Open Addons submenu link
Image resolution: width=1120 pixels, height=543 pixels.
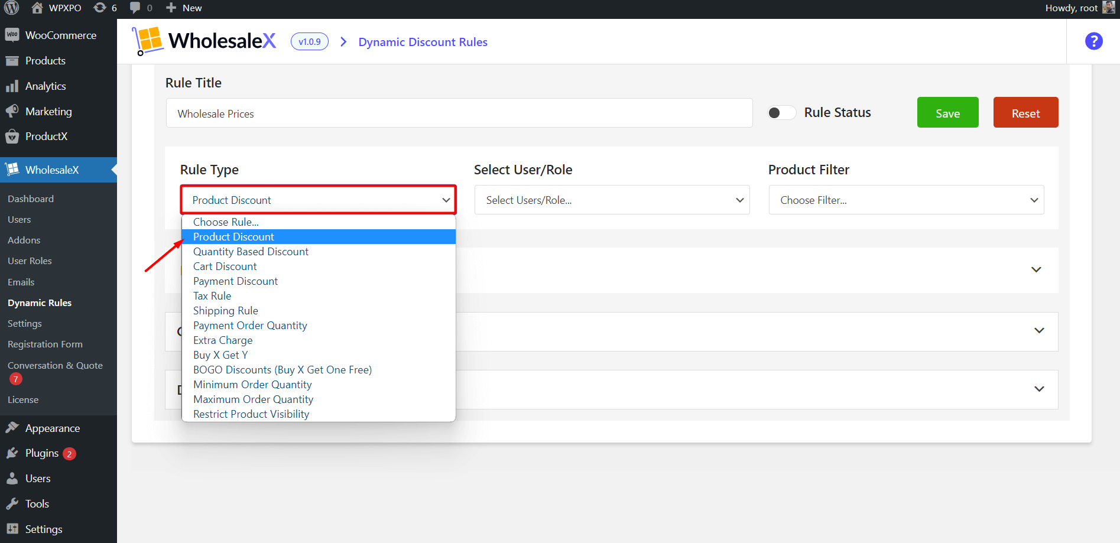24,240
